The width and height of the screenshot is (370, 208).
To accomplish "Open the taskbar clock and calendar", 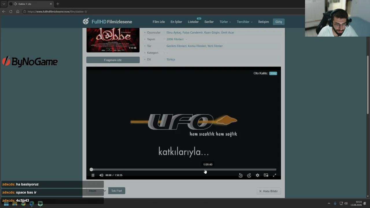I will [x=356, y=203].
